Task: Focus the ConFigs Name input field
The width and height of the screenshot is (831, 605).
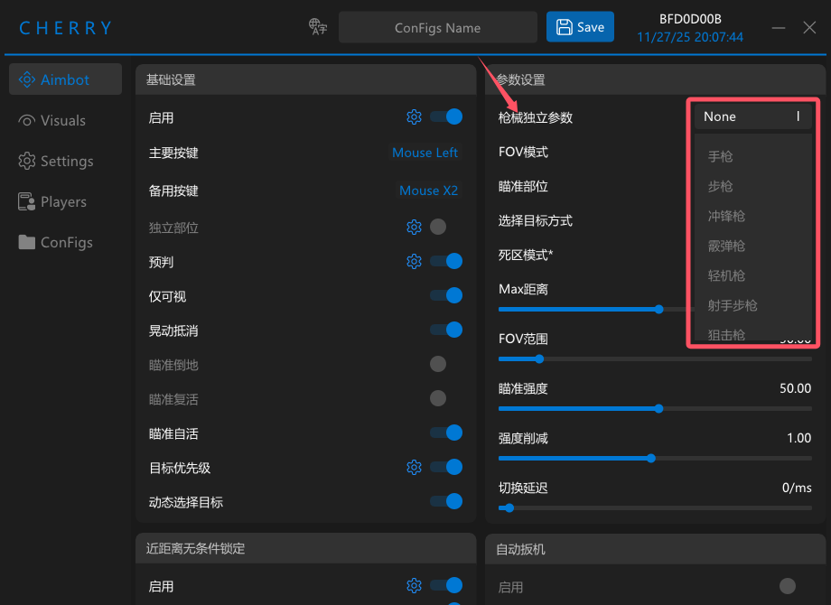Action: pyautogui.click(x=438, y=27)
